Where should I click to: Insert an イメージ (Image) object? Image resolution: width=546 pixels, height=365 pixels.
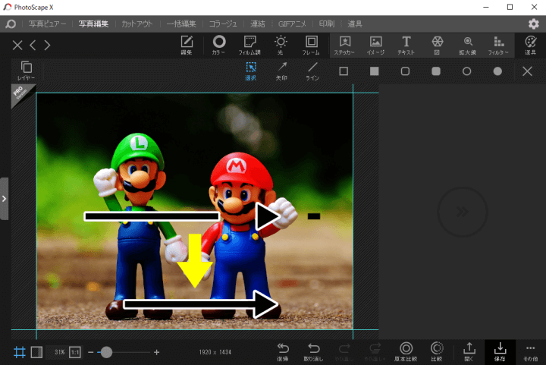click(375, 46)
